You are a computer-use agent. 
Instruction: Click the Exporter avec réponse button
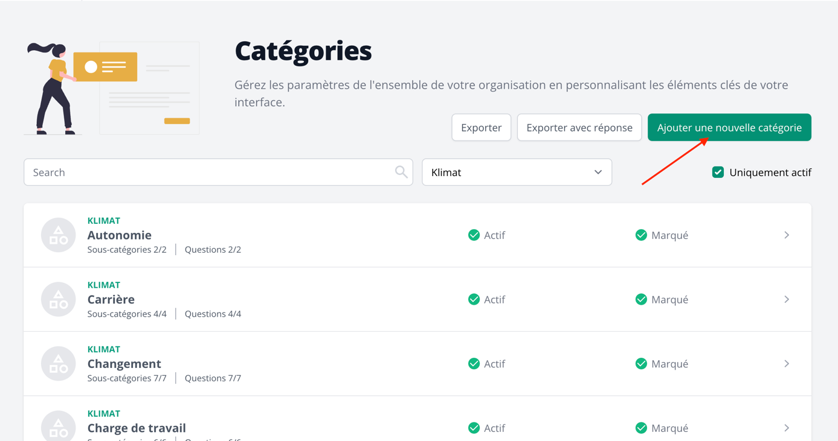[x=579, y=127]
